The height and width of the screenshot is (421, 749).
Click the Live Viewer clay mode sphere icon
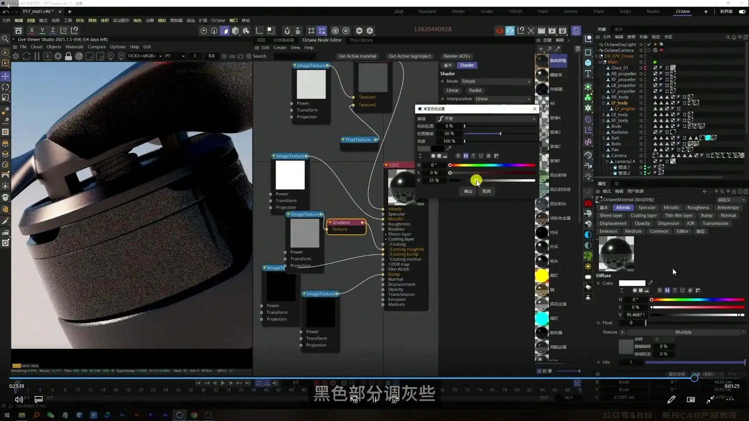79,56
